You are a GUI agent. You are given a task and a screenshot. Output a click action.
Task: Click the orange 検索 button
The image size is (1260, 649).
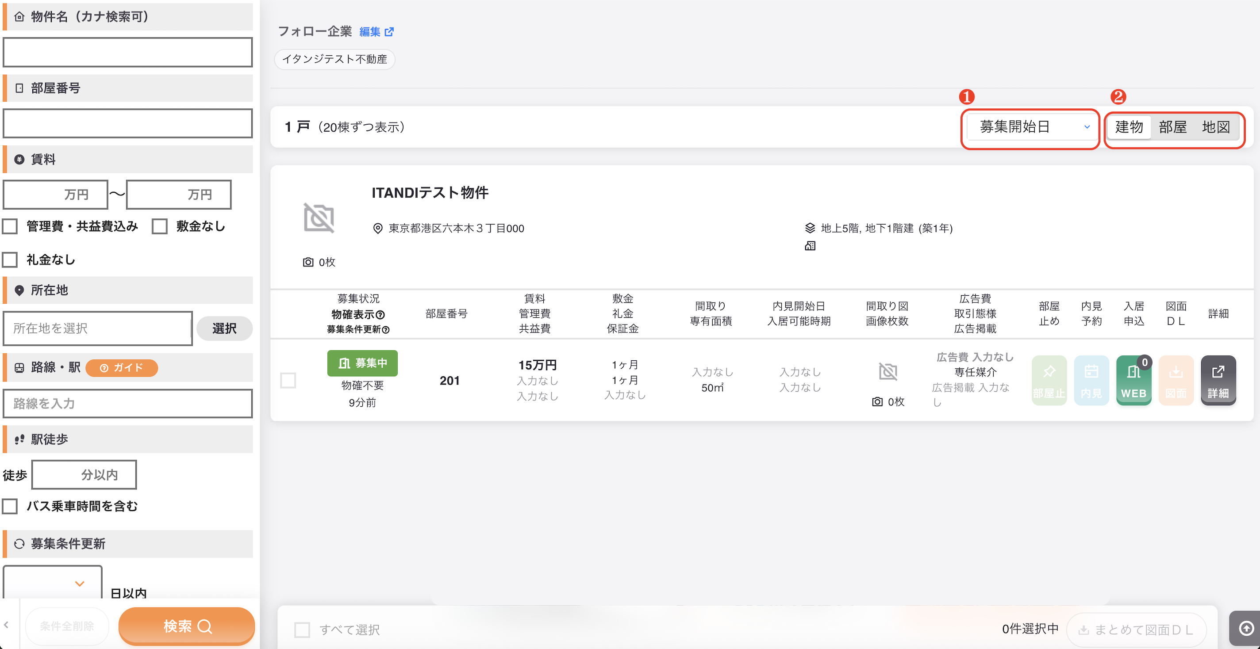coord(186,626)
